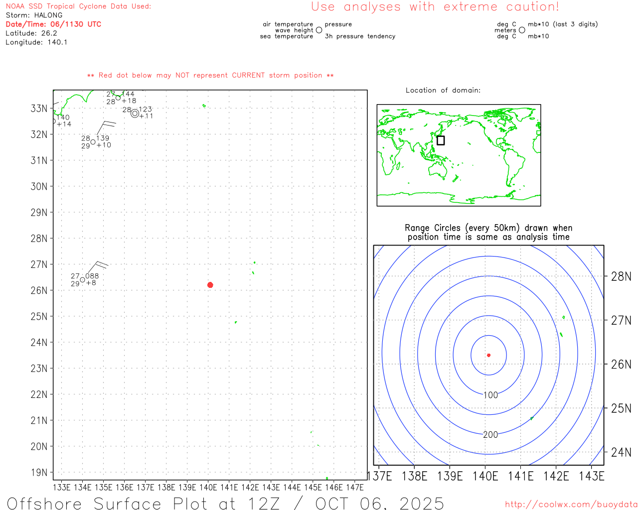Click the units legend circle beside meters
Screen dimensions: 638x510
pos(522,30)
